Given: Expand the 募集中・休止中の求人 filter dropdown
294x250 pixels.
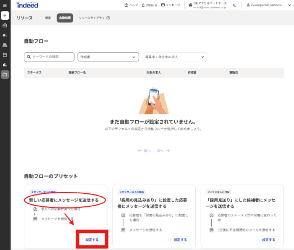Looking at the screenshot, I should [175, 57].
